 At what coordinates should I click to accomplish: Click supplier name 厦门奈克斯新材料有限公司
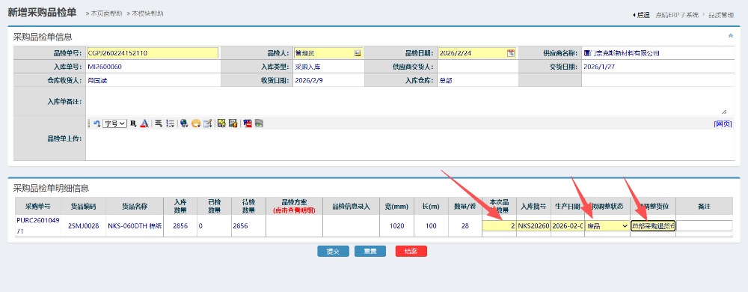point(622,53)
